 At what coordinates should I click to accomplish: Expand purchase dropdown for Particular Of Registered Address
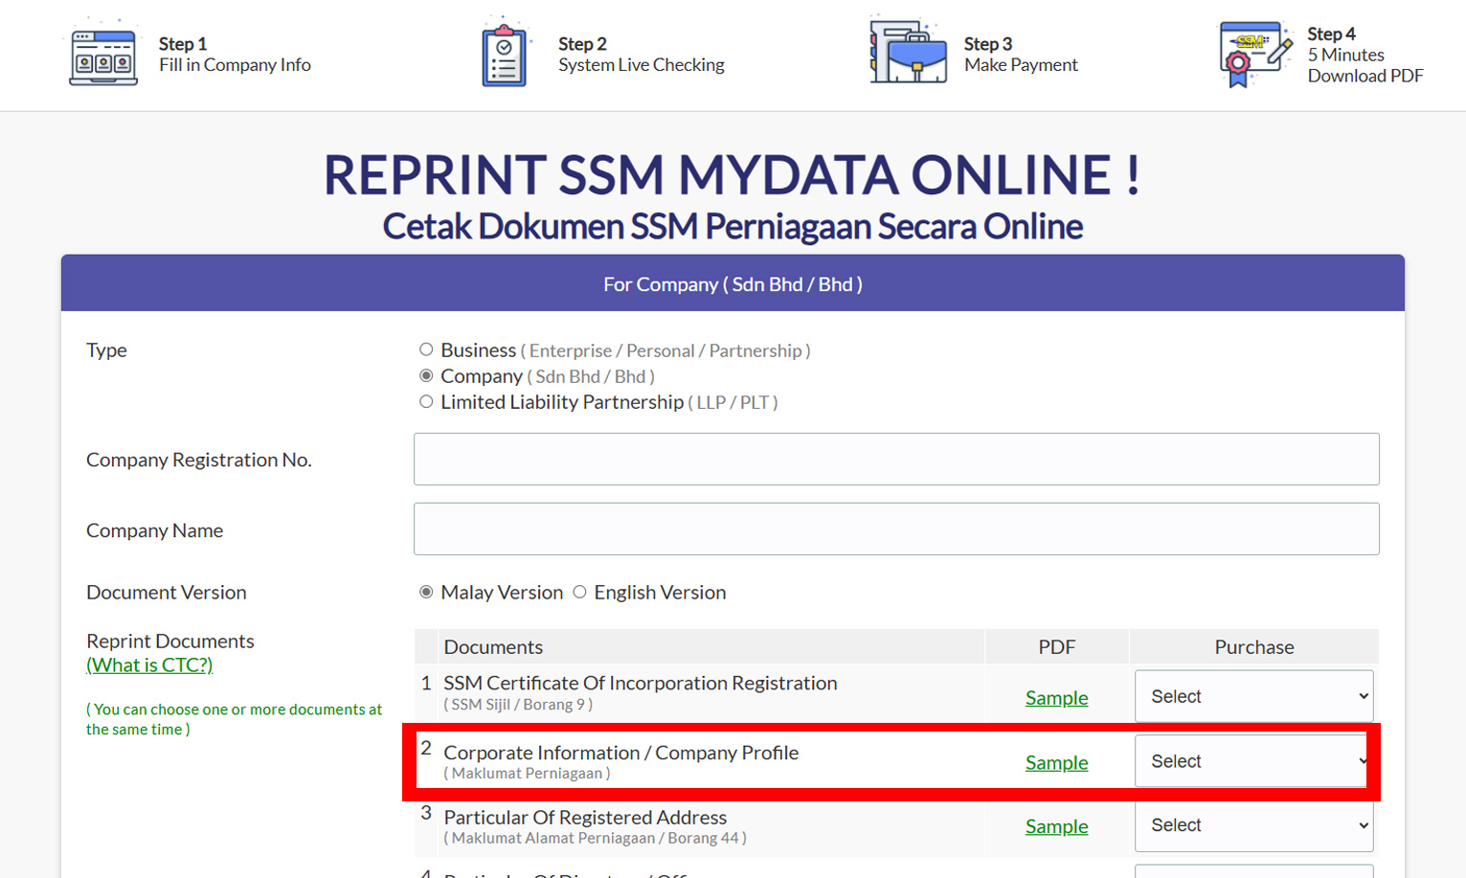point(1253,825)
